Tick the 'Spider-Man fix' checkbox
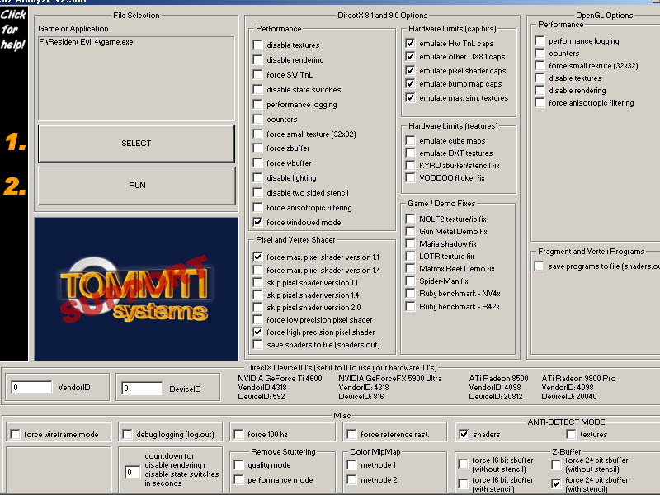The width and height of the screenshot is (660, 495). click(410, 280)
